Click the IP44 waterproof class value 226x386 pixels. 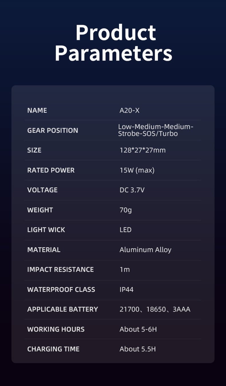[x=126, y=290]
